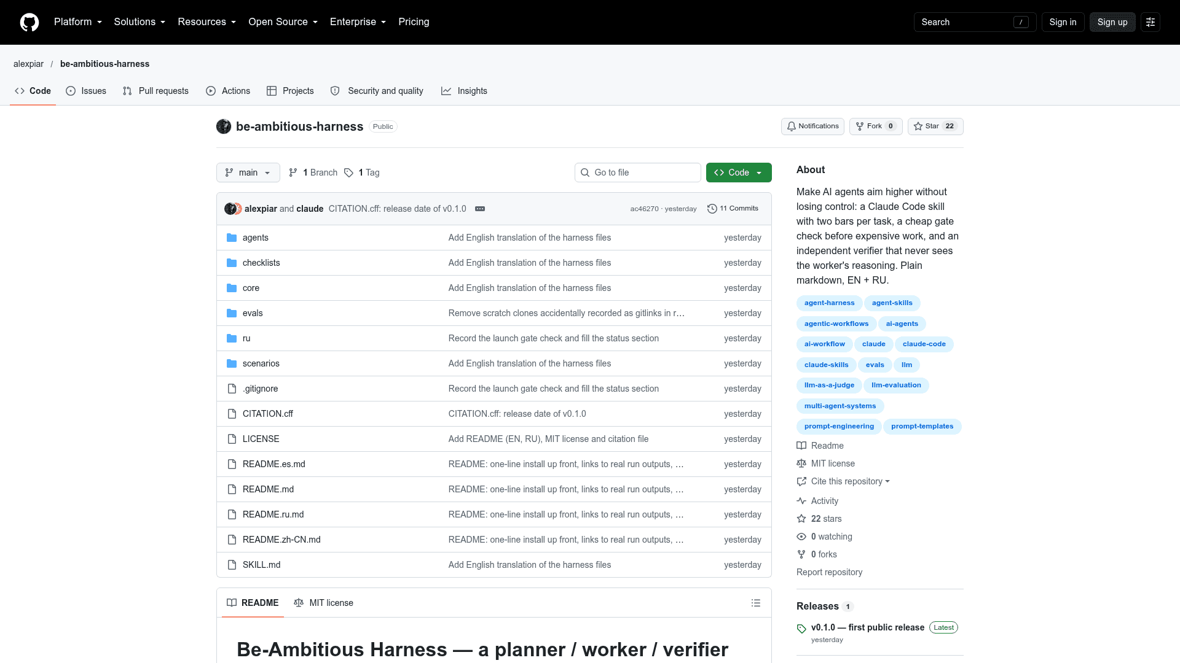Click the Sign up button
The height and width of the screenshot is (663, 1180).
[x=1112, y=22]
